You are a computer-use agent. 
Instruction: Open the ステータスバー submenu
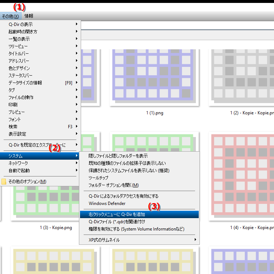(x=40, y=76)
